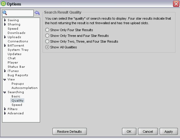
Task: Expand the Saving tree node
Action: [5, 20]
